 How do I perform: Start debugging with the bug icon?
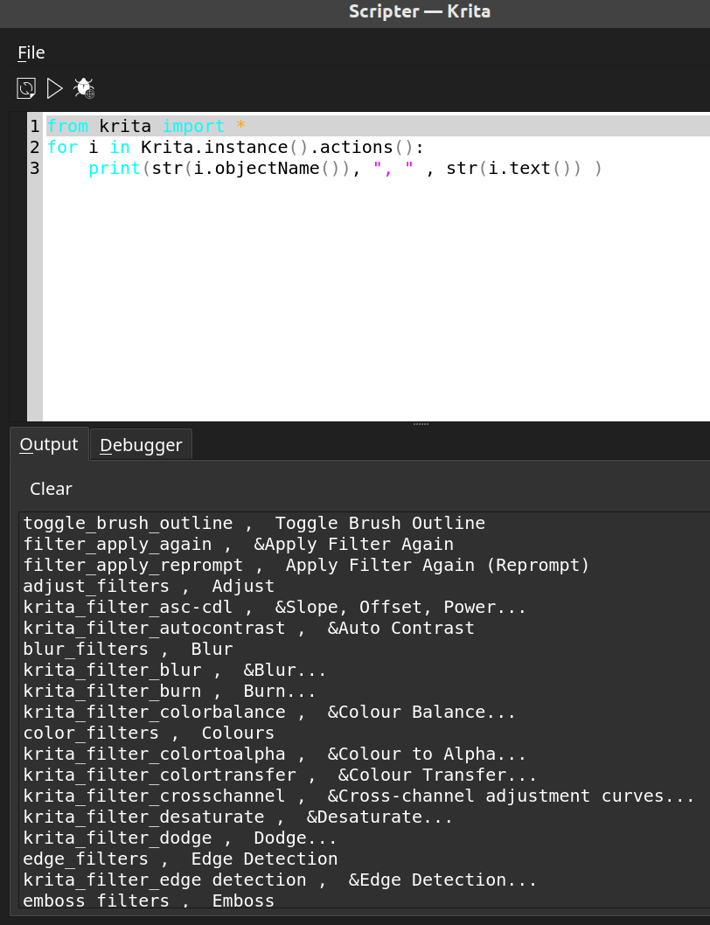click(x=84, y=87)
